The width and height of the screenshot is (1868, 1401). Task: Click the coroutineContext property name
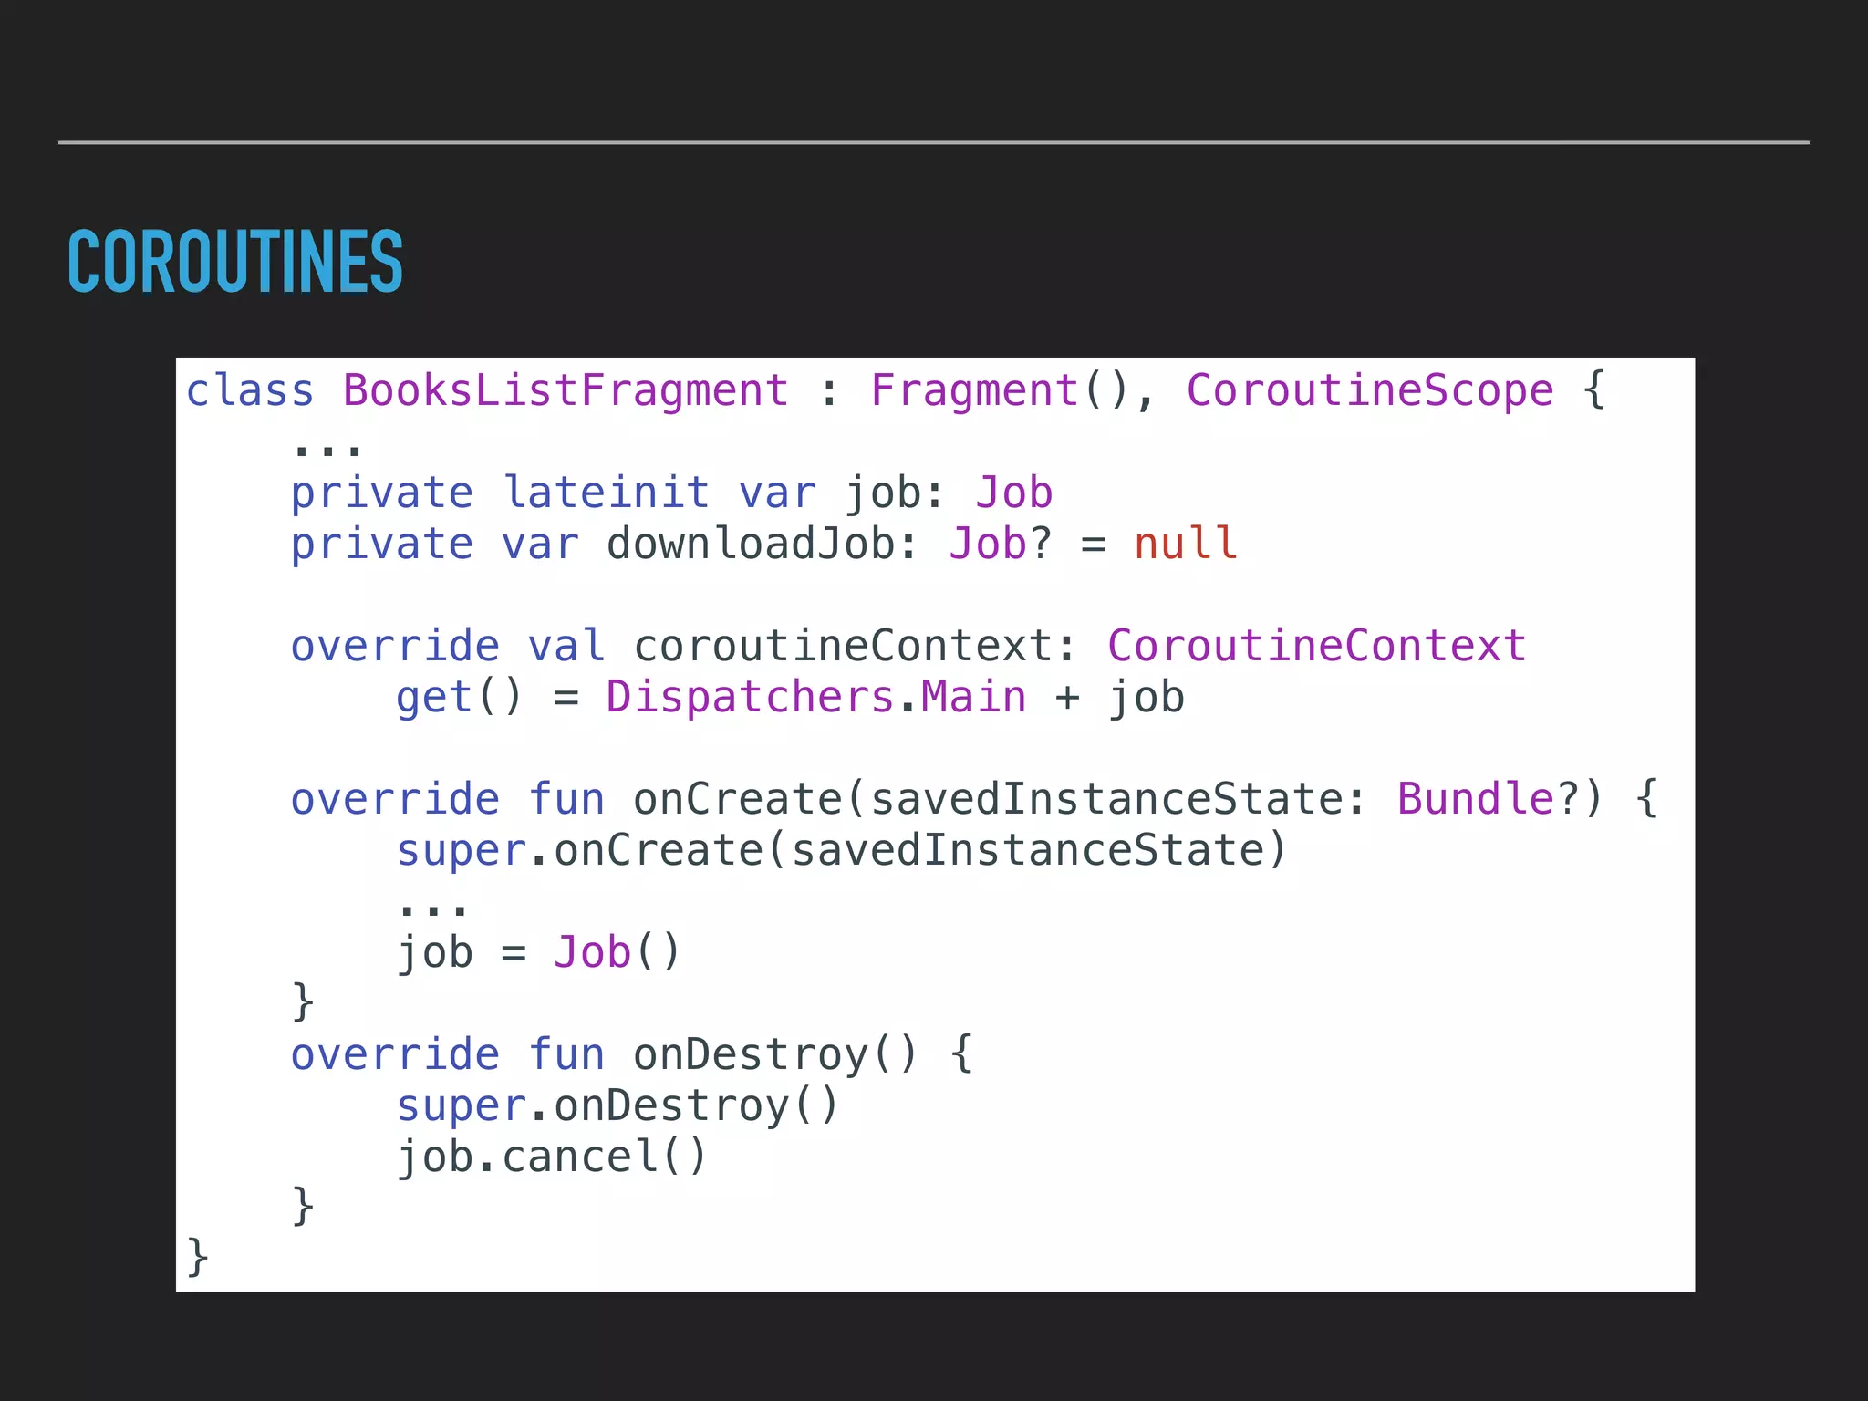click(843, 647)
